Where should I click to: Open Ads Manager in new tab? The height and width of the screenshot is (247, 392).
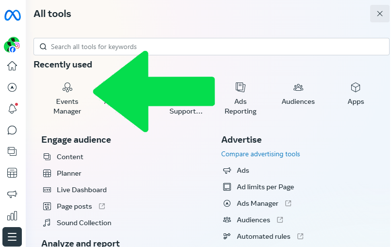coord(258,203)
